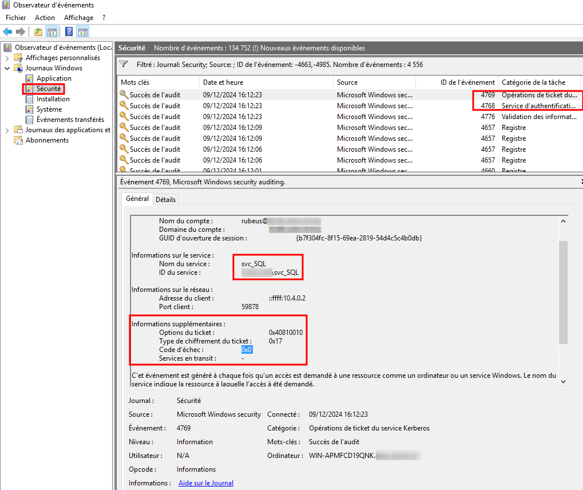
Task: Collapse Journaux Windows node
Action: coord(7,68)
